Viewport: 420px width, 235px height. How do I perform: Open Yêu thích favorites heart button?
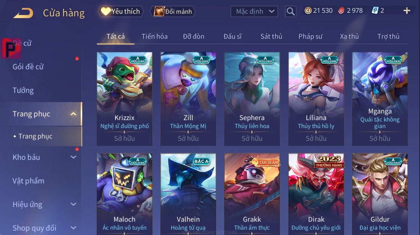(x=121, y=11)
